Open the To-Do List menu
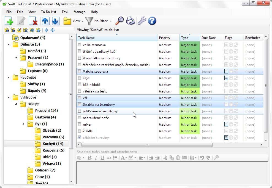Screen dimensions: 272x188 point(48,12)
